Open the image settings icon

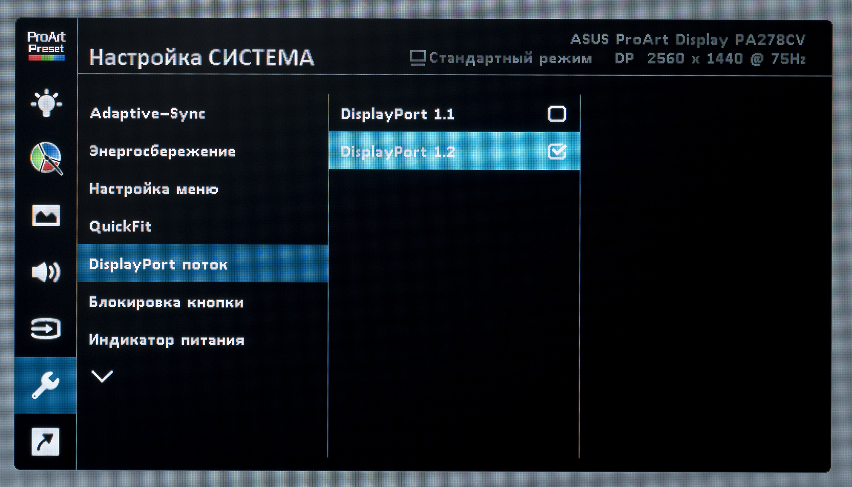click(x=46, y=215)
